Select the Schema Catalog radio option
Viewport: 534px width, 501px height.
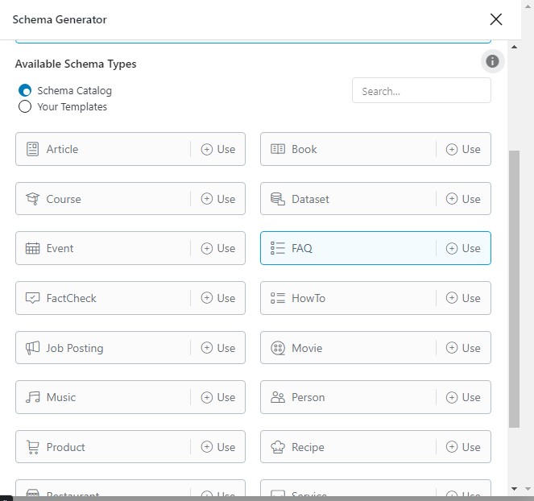25,90
